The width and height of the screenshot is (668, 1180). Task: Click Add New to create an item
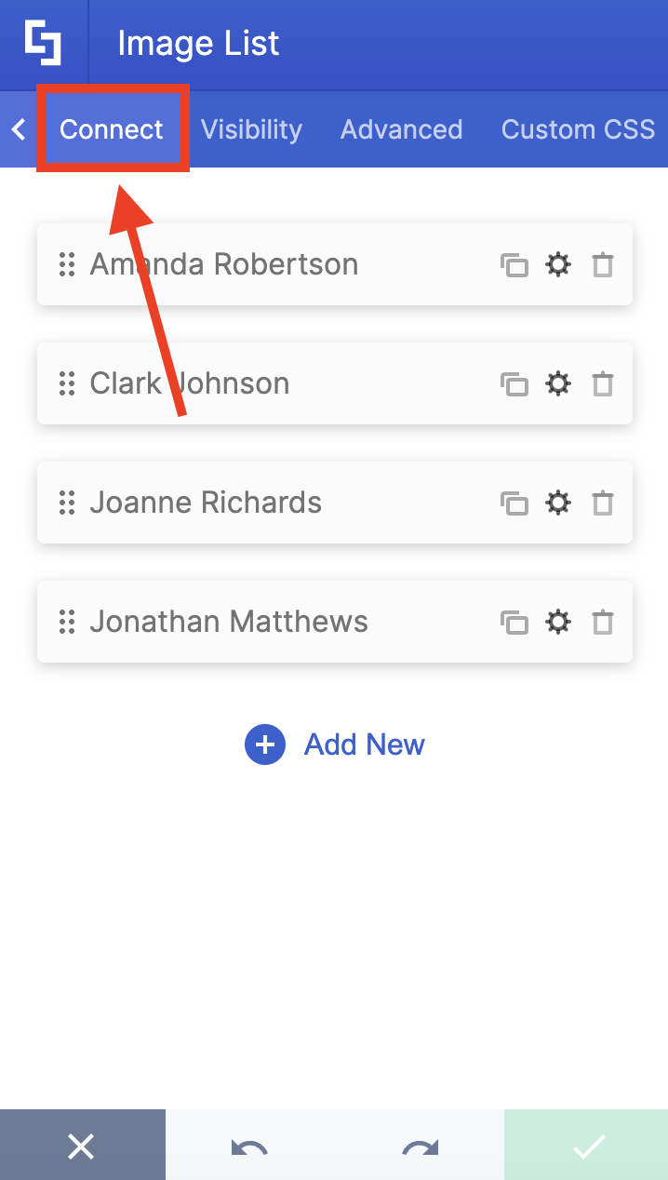click(x=335, y=744)
